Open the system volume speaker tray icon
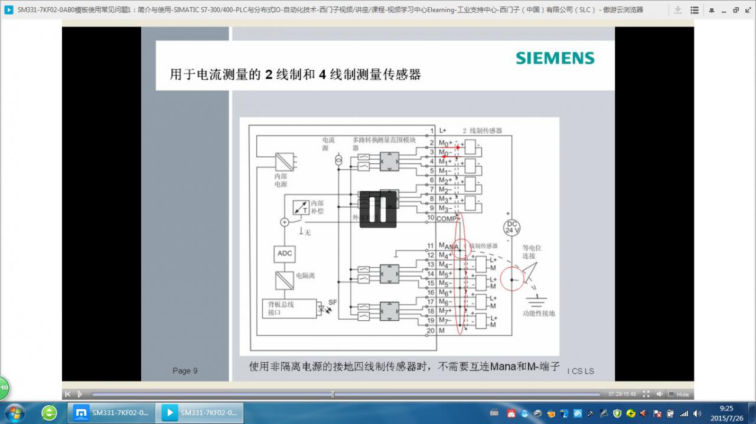Image resolution: width=756 pixels, height=424 pixels. pyautogui.click(x=698, y=413)
